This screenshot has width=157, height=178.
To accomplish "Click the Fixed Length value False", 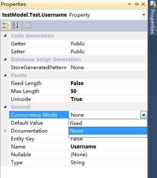I will pos(77,83).
